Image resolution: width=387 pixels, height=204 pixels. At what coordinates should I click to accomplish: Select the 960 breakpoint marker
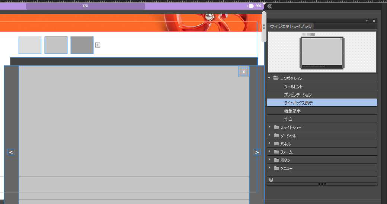click(255, 6)
